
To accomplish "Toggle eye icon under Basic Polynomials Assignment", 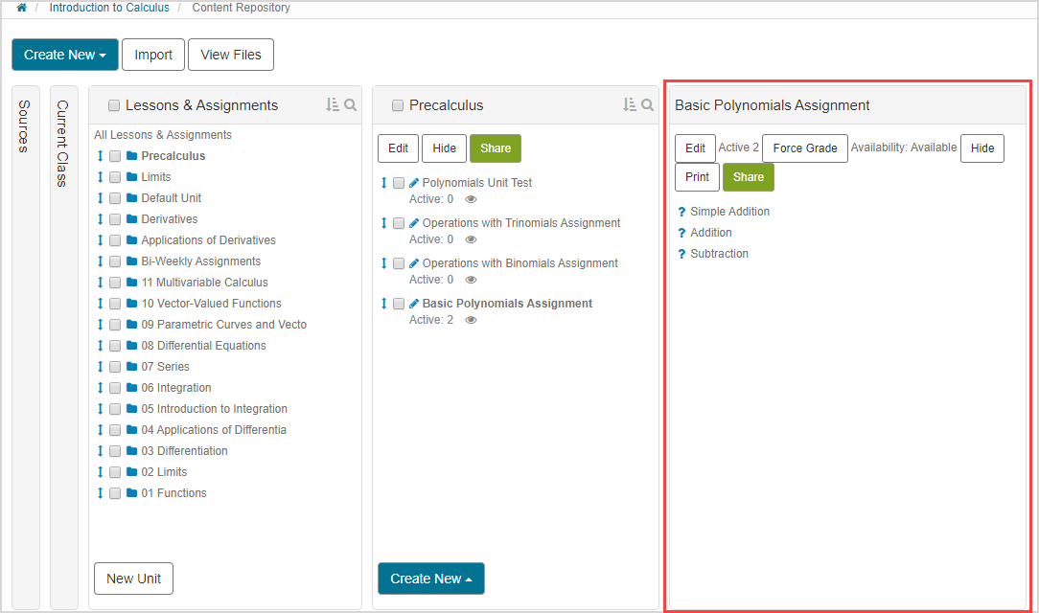I will [471, 321].
